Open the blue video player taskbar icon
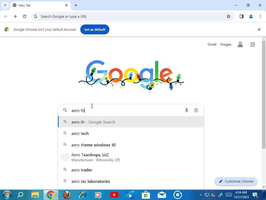Image resolution: width=266 pixels, height=200 pixels. pyautogui.click(x=130, y=195)
